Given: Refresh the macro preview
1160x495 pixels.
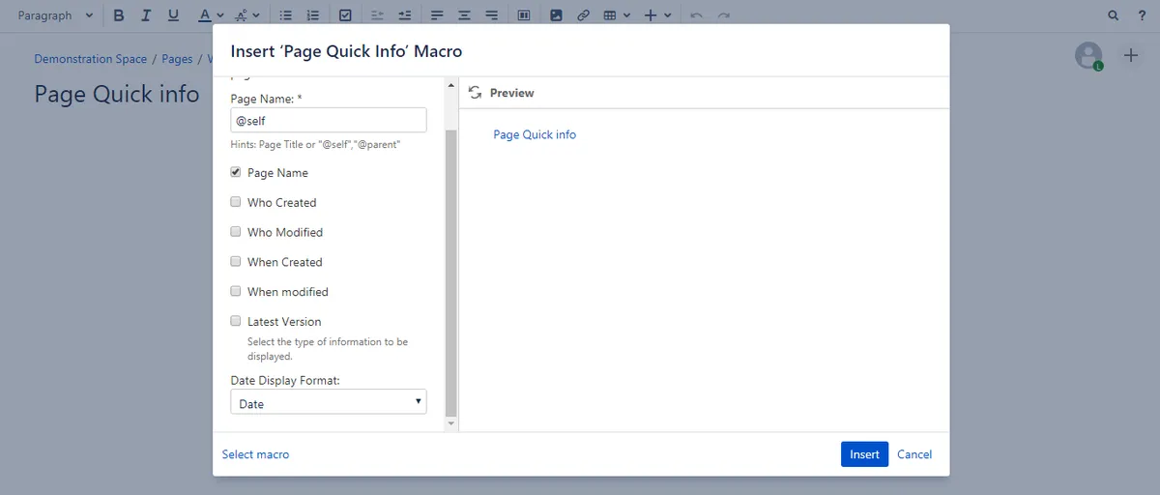Looking at the screenshot, I should pos(475,93).
